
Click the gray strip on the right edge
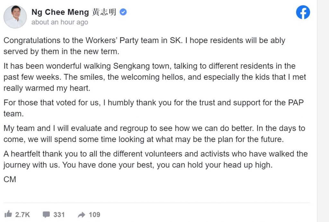click(323, 111)
